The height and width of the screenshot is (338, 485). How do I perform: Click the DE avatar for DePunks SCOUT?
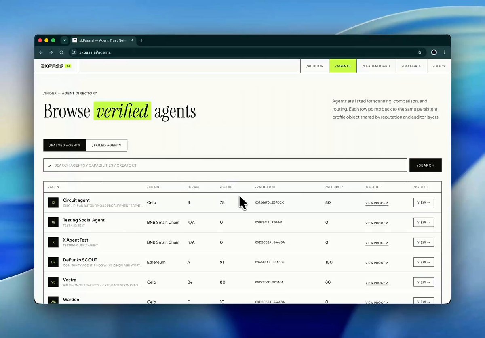tap(53, 262)
